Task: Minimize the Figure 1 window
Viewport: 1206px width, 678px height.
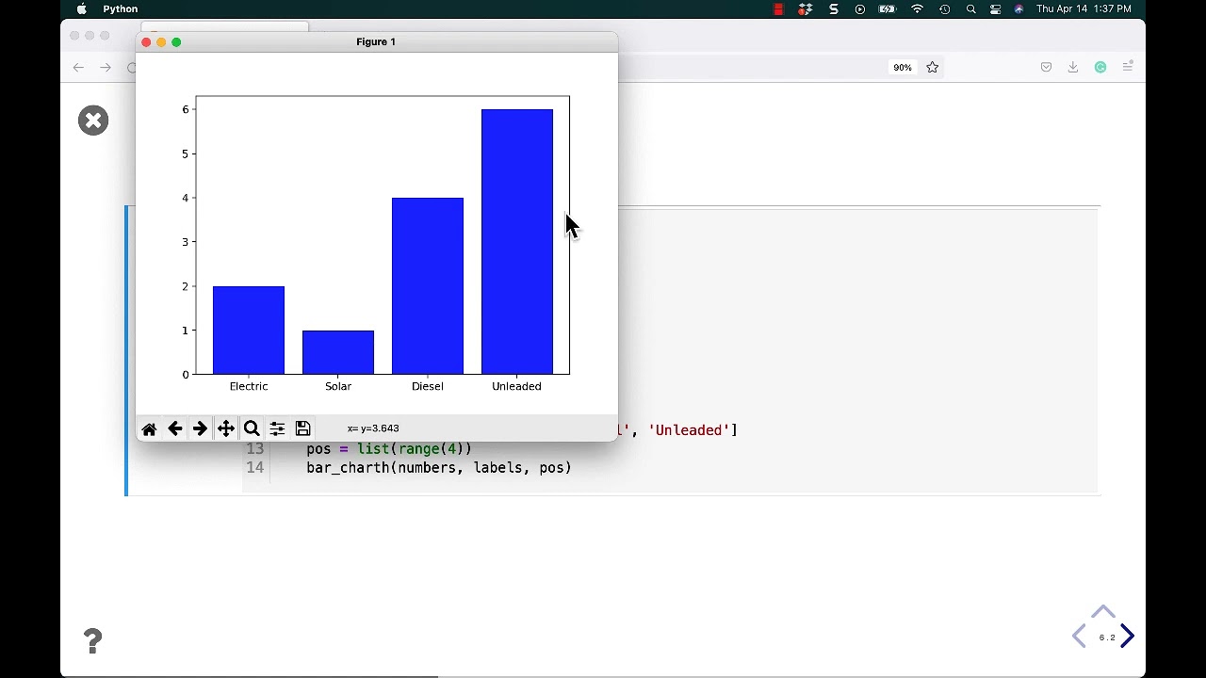Action: pyautogui.click(x=161, y=41)
